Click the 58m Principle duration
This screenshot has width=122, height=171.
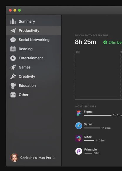pos(96,153)
